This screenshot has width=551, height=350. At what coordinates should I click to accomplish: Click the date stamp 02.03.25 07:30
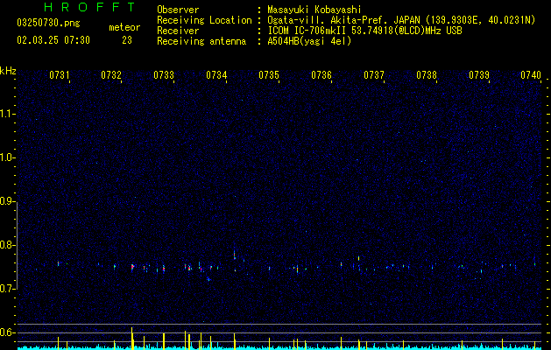click(53, 40)
